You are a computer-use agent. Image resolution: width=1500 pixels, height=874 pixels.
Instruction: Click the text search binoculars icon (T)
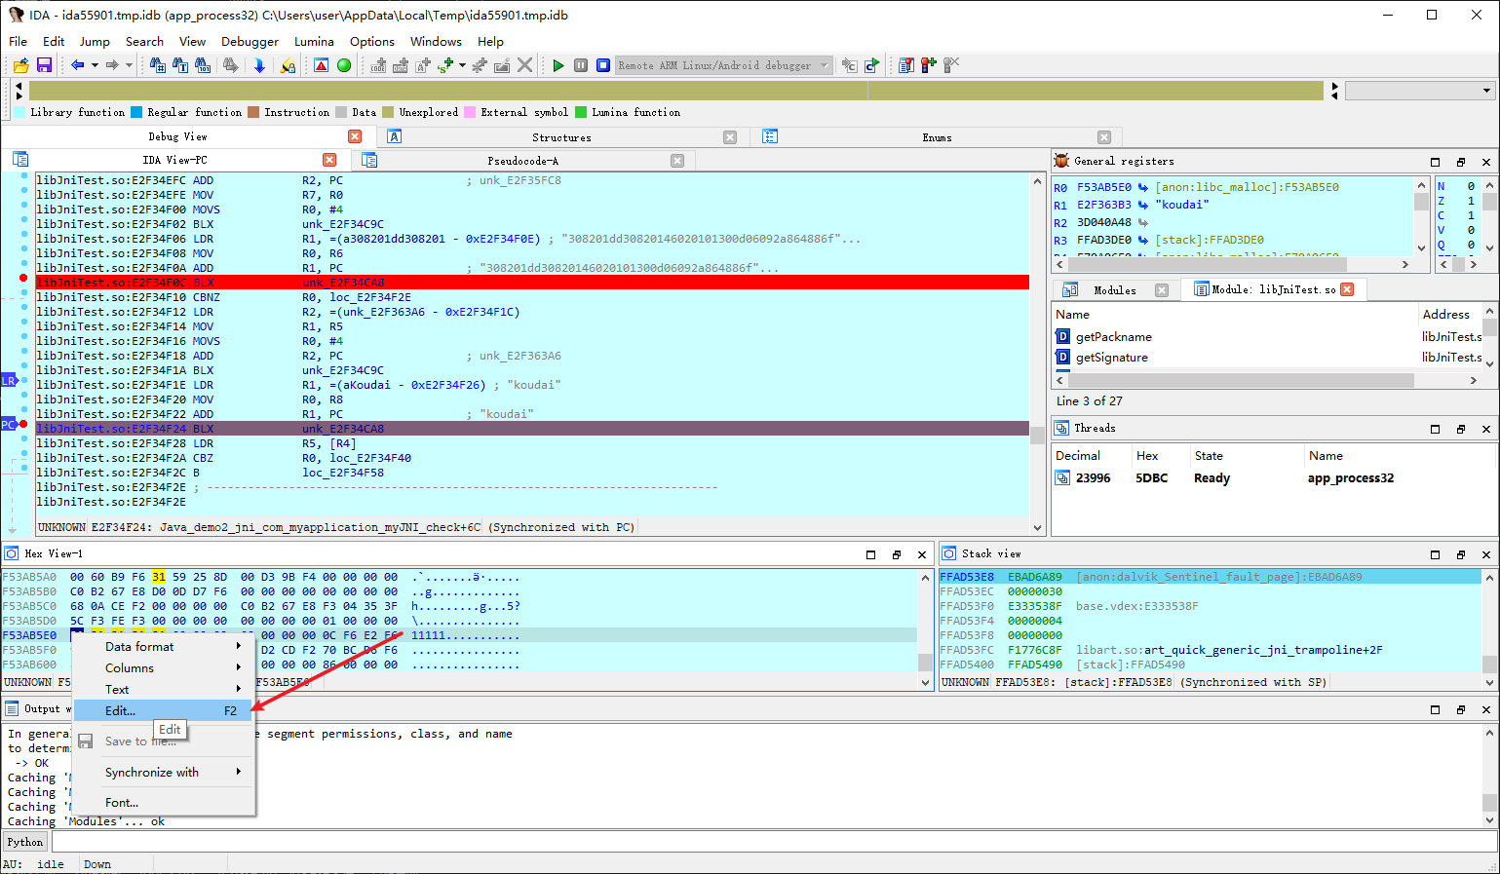180,65
